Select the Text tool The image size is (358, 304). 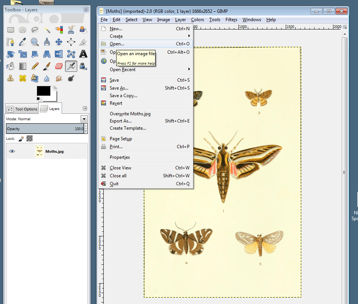[x=83, y=54]
